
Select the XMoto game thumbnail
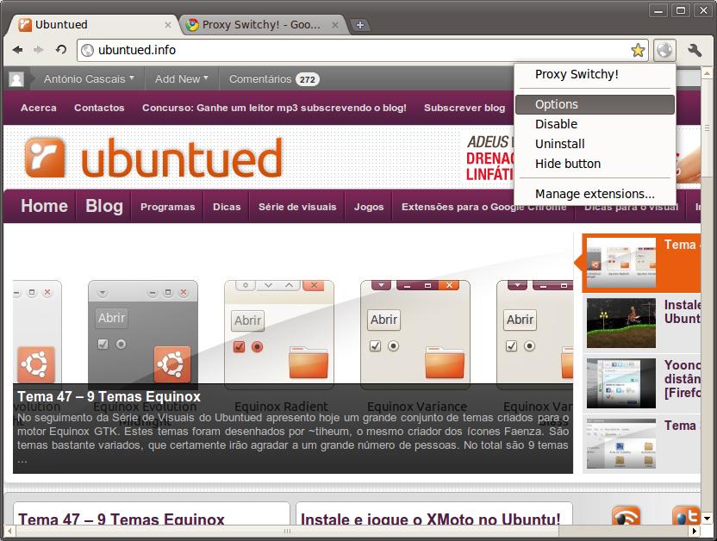point(621,323)
